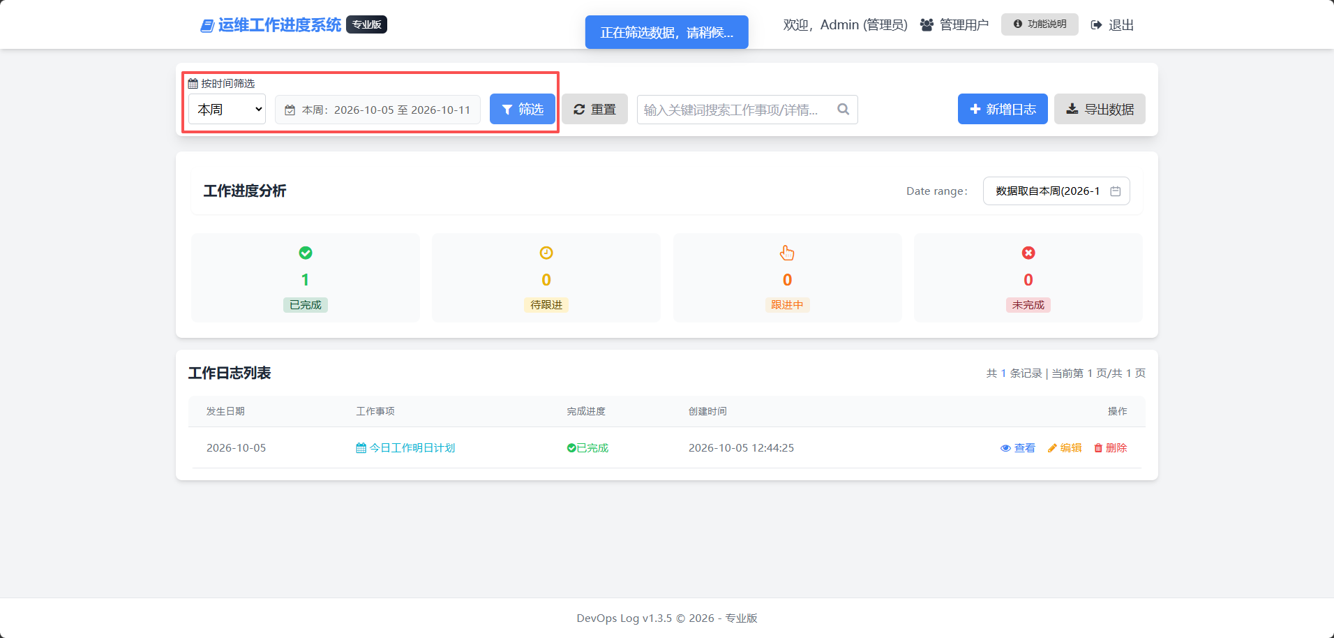Click the 创建时间 column header
This screenshot has height=638, width=1334.
707,412
